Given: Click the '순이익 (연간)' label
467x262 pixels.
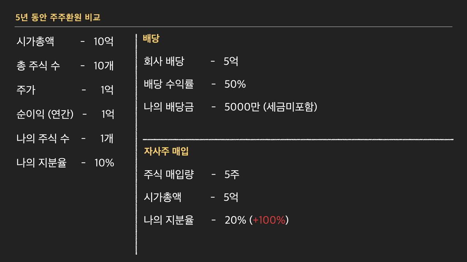Looking at the screenshot, I should 45,114.
